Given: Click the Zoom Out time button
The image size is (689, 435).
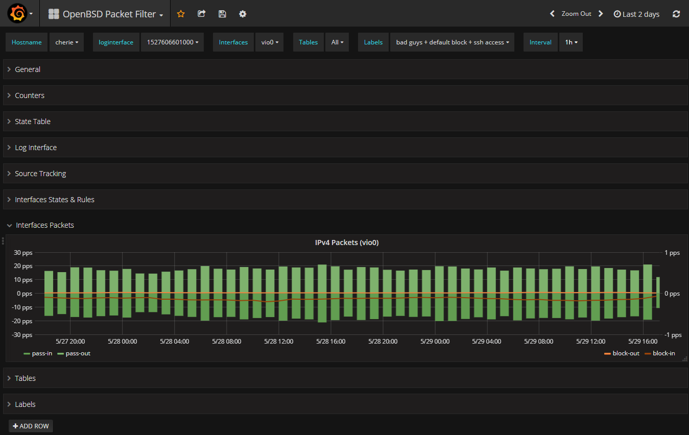Looking at the screenshot, I should coord(576,14).
